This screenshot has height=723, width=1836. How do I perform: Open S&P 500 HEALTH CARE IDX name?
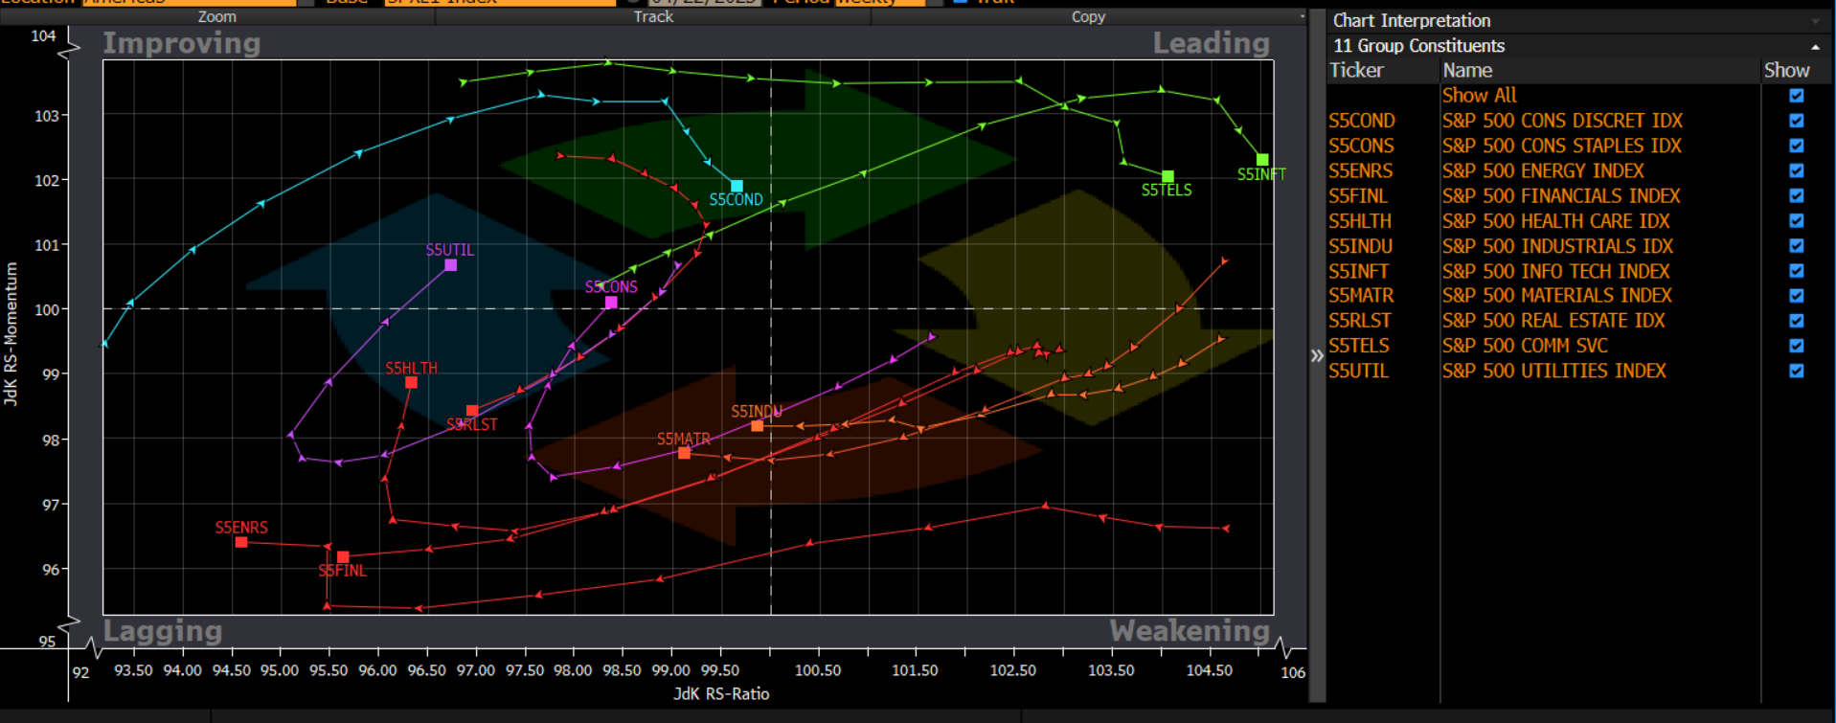(x=1556, y=220)
